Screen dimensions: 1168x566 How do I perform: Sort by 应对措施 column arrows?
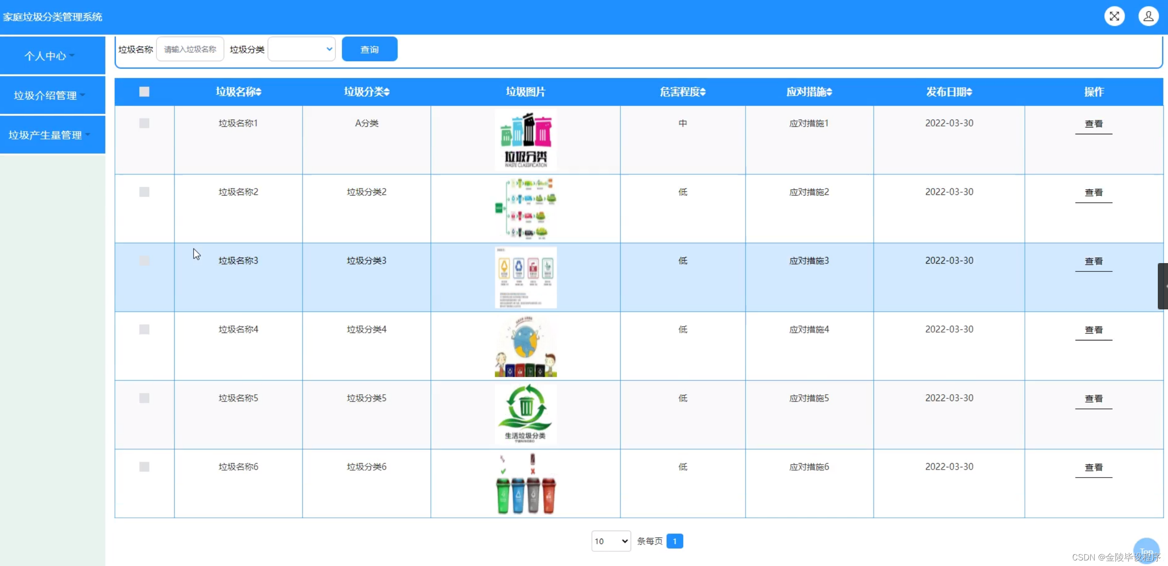click(x=829, y=92)
